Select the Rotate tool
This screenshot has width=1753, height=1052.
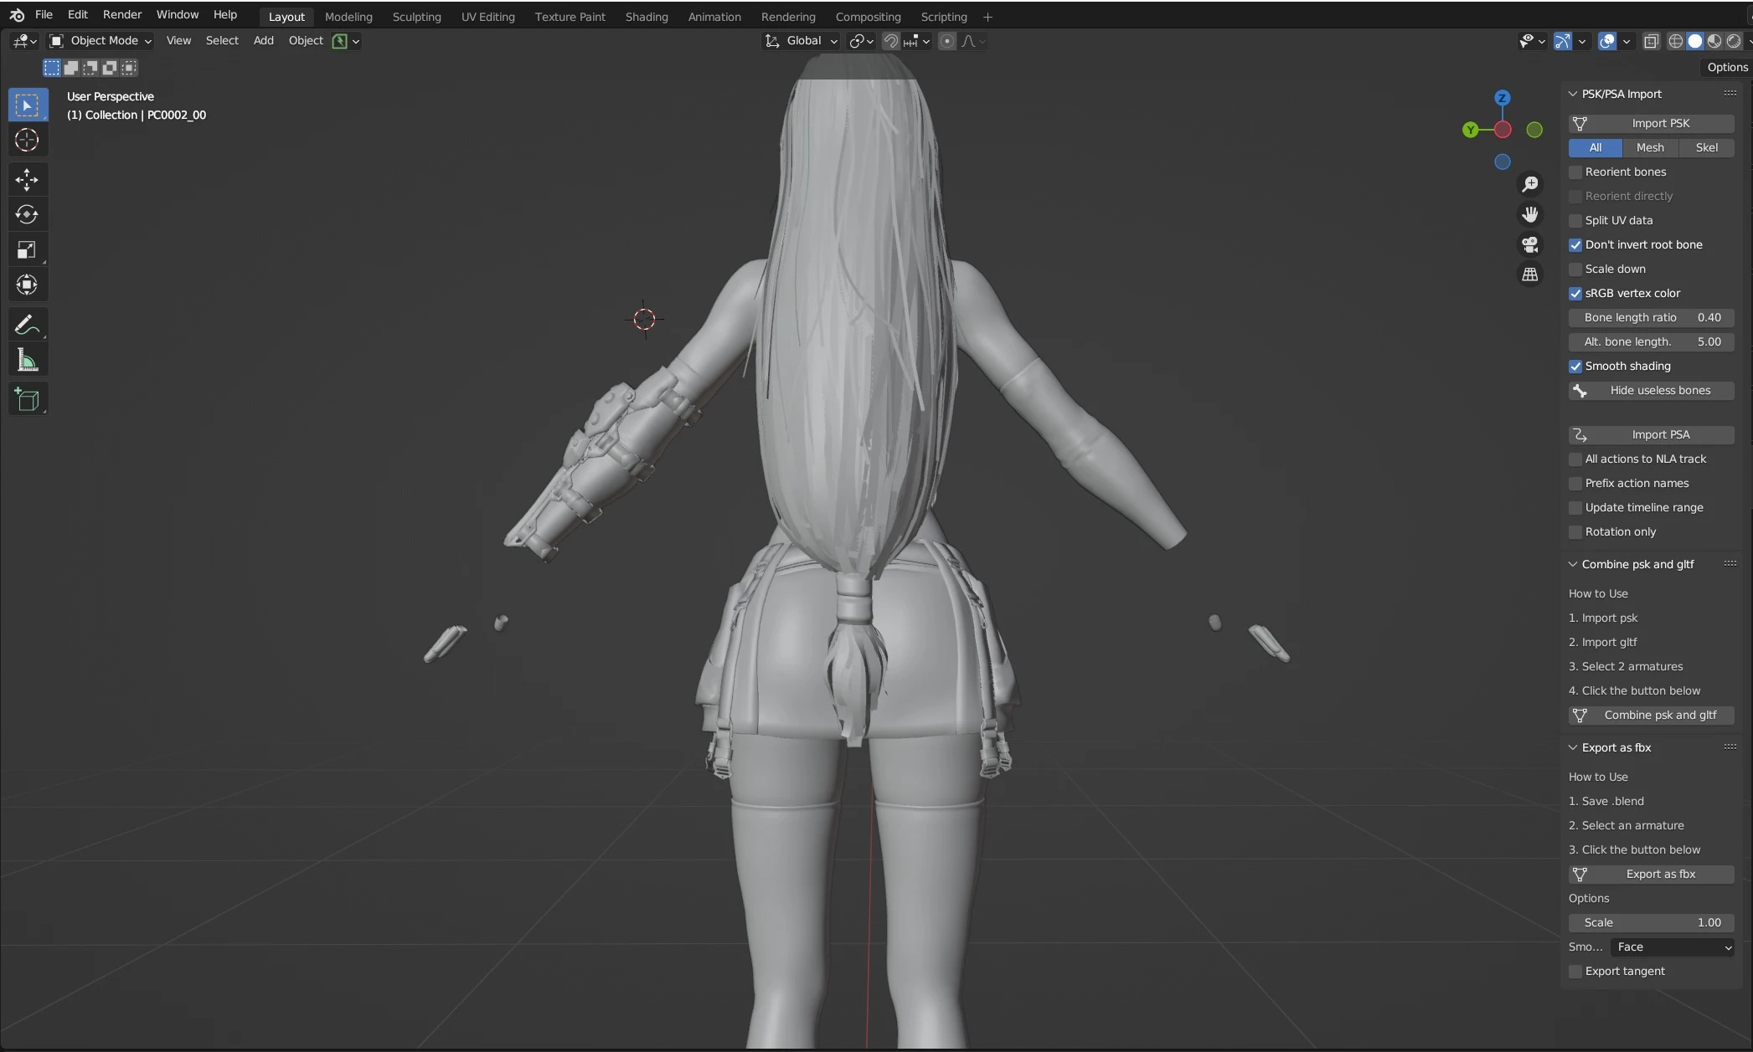pyautogui.click(x=27, y=214)
